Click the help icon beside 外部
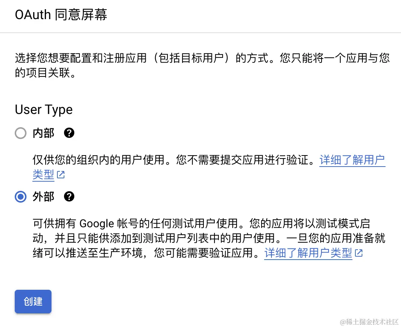Screen dimensions: 401x328 click(x=69, y=197)
